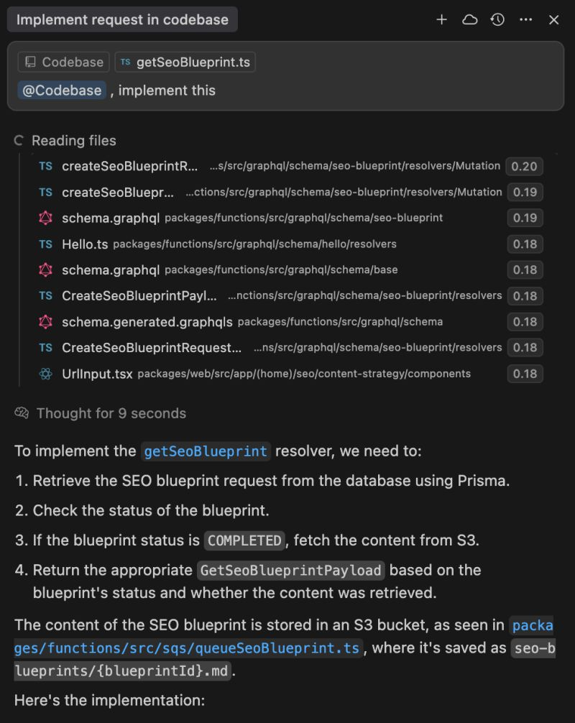Open Hello.ts in the file list

coord(85,244)
